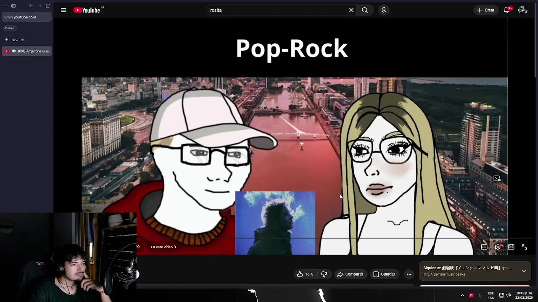538x302 pixels.
Task: Dislike the video with thumbs-down
Action: [x=324, y=274]
